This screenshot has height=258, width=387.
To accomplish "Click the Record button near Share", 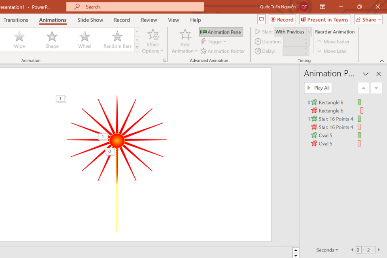I will 282,19.
